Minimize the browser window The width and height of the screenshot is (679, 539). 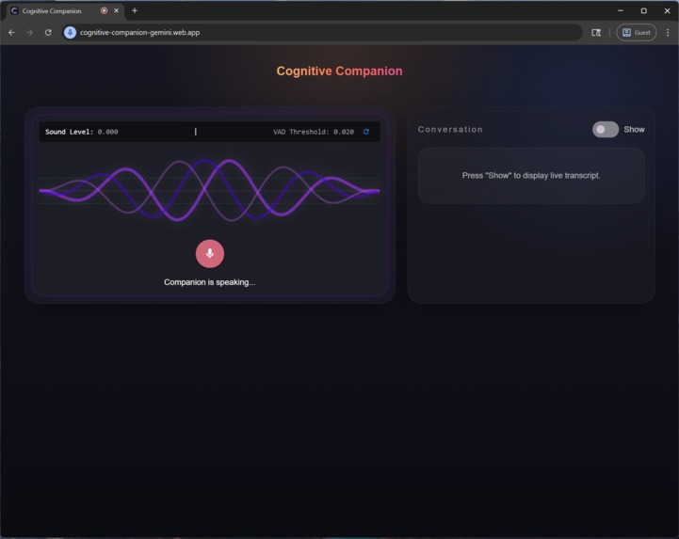[x=621, y=10]
